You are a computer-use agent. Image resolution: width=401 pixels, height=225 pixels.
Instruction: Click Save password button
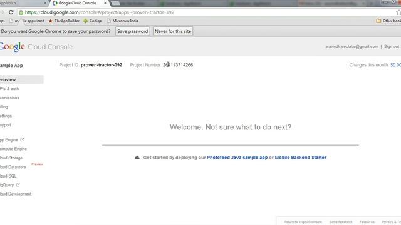click(132, 31)
